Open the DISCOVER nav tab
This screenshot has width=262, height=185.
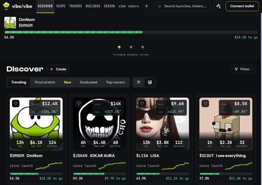point(45,6)
